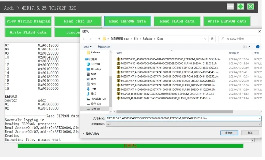This screenshot has width=265, height=160.
Task: Open the Pictures folder in the sidebar
Action: [x=92, y=79]
